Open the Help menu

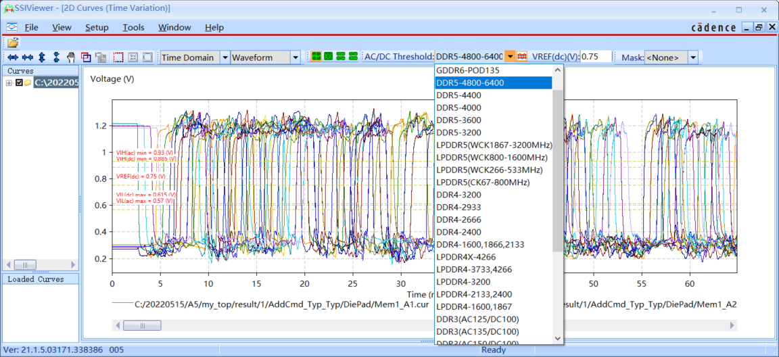click(x=214, y=27)
